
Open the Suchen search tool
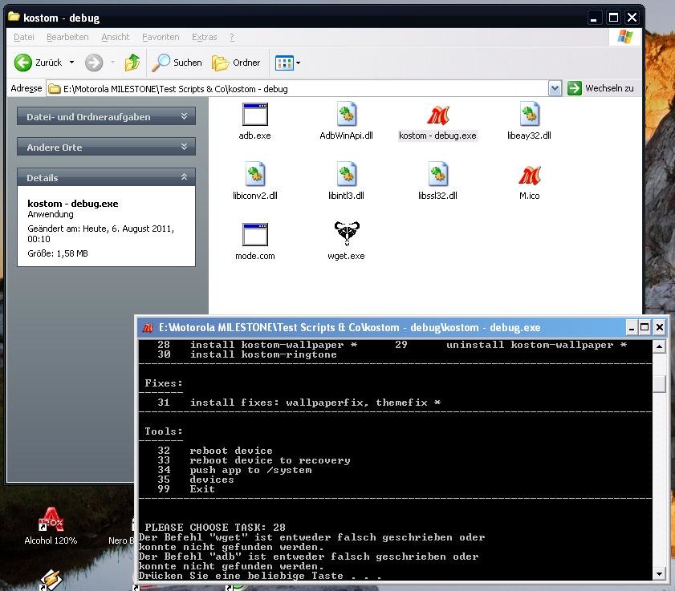coord(177,63)
